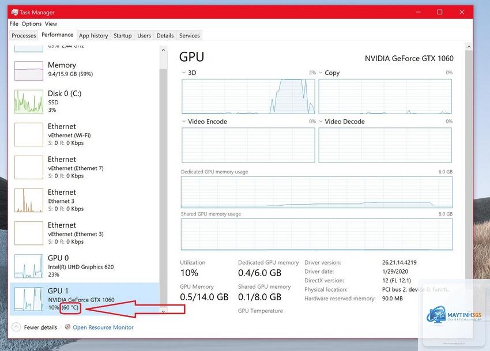
Task: Select the Memory resource thumbnail graph
Action: coord(29,71)
